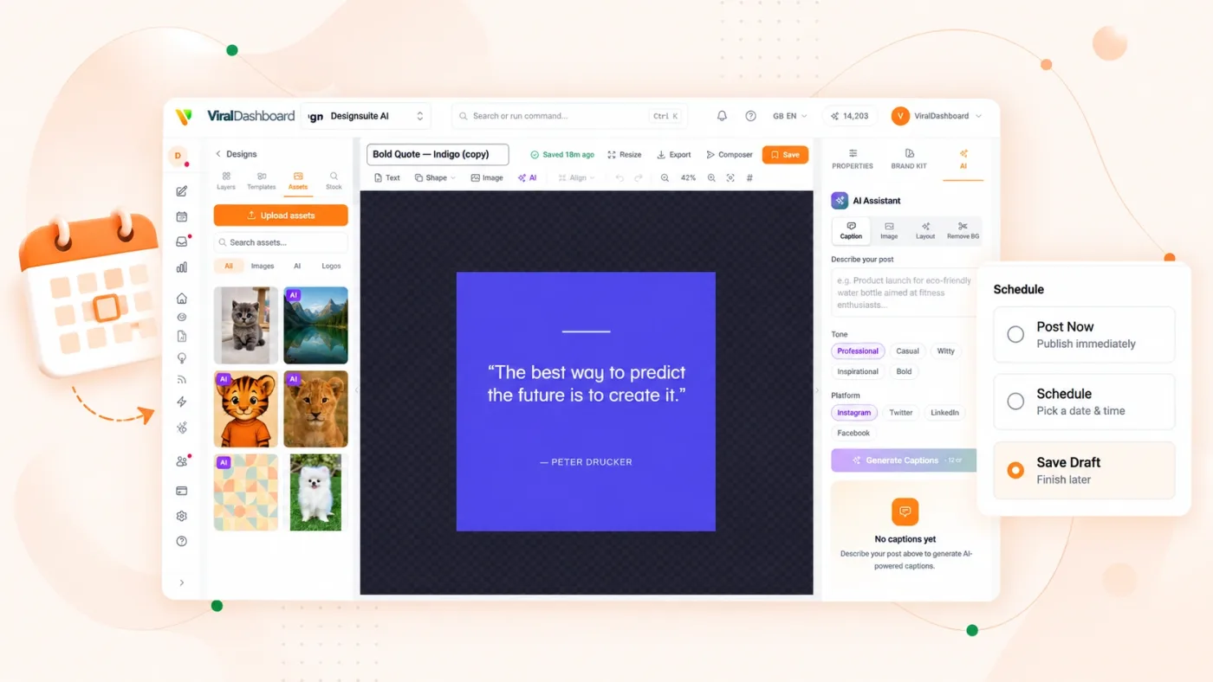This screenshot has width=1213, height=682.
Task: Click the Resize button
Action: 625,155
